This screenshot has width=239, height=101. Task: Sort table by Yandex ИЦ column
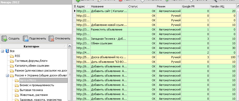coord(223,6)
